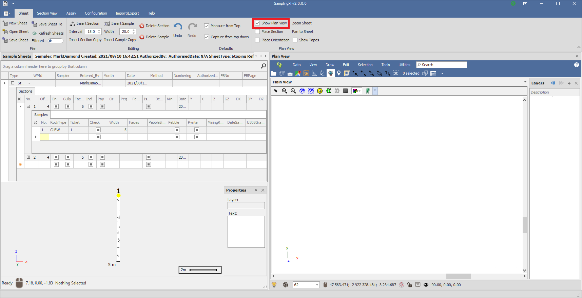Click the open folder icon in Plan View
The height and width of the screenshot is (298, 582).
pos(274,73)
